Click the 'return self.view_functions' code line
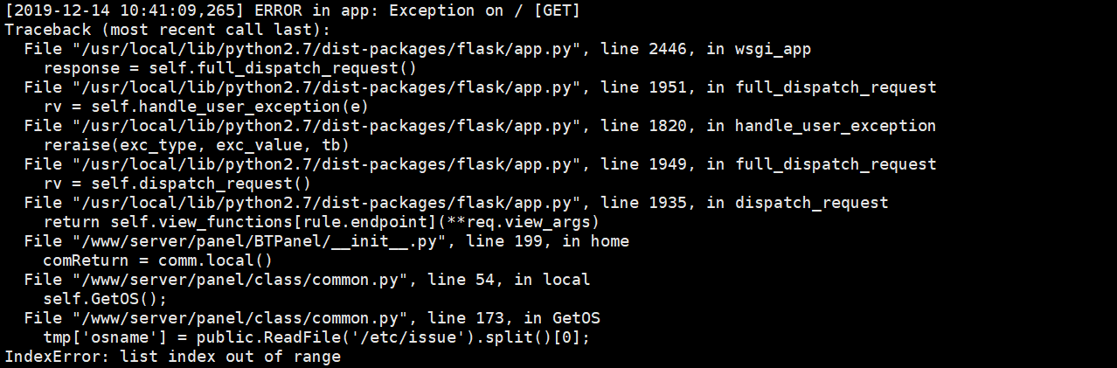This screenshot has width=1117, height=368. [321, 222]
